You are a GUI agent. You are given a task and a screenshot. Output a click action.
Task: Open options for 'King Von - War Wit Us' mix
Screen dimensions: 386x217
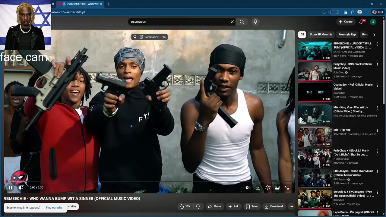point(377,108)
